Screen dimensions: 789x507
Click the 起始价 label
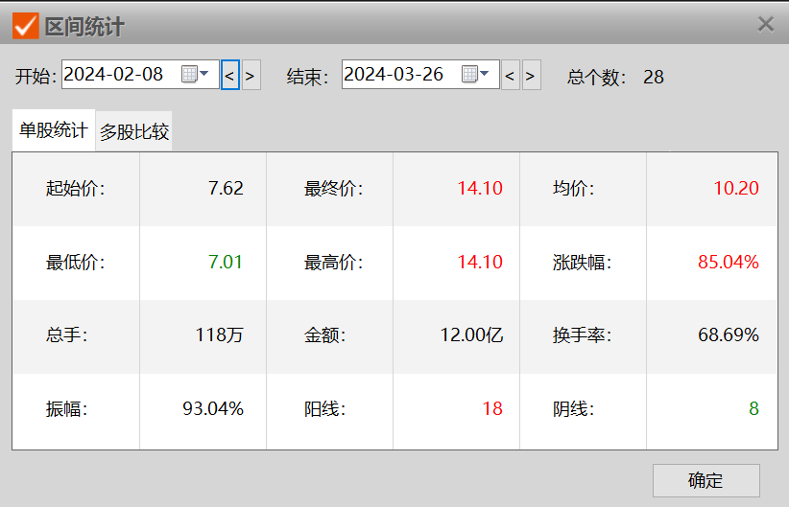click(76, 189)
